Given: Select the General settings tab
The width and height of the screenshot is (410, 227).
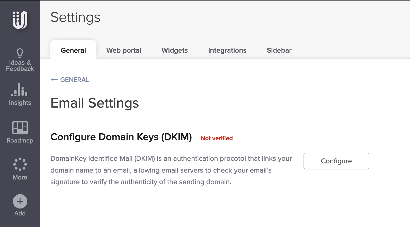Looking at the screenshot, I should pyautogui.click(x=73, y=50).
